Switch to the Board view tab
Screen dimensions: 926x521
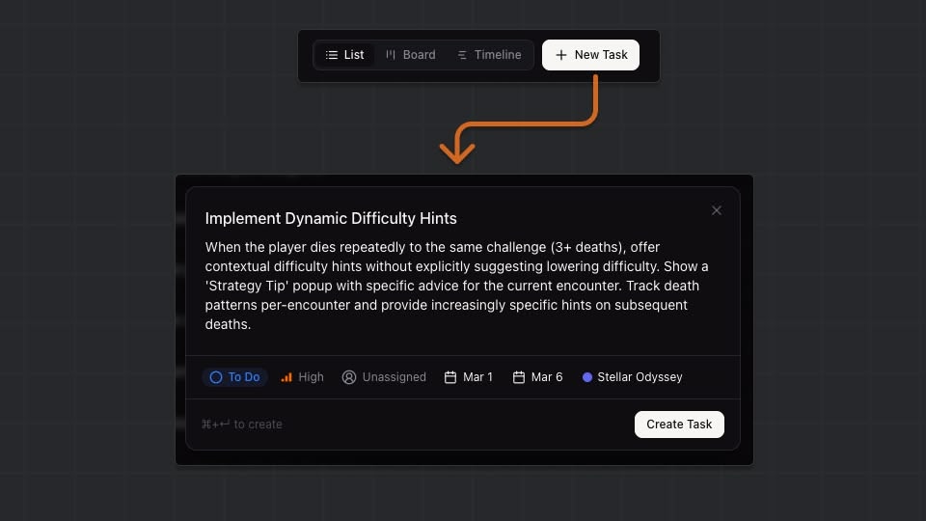(x=411, y=55)
